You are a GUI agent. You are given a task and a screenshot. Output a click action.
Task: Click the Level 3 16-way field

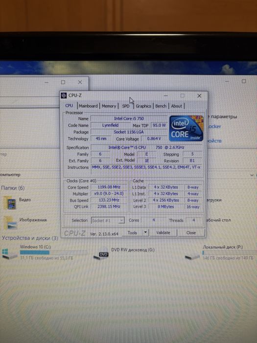(193, 207)
